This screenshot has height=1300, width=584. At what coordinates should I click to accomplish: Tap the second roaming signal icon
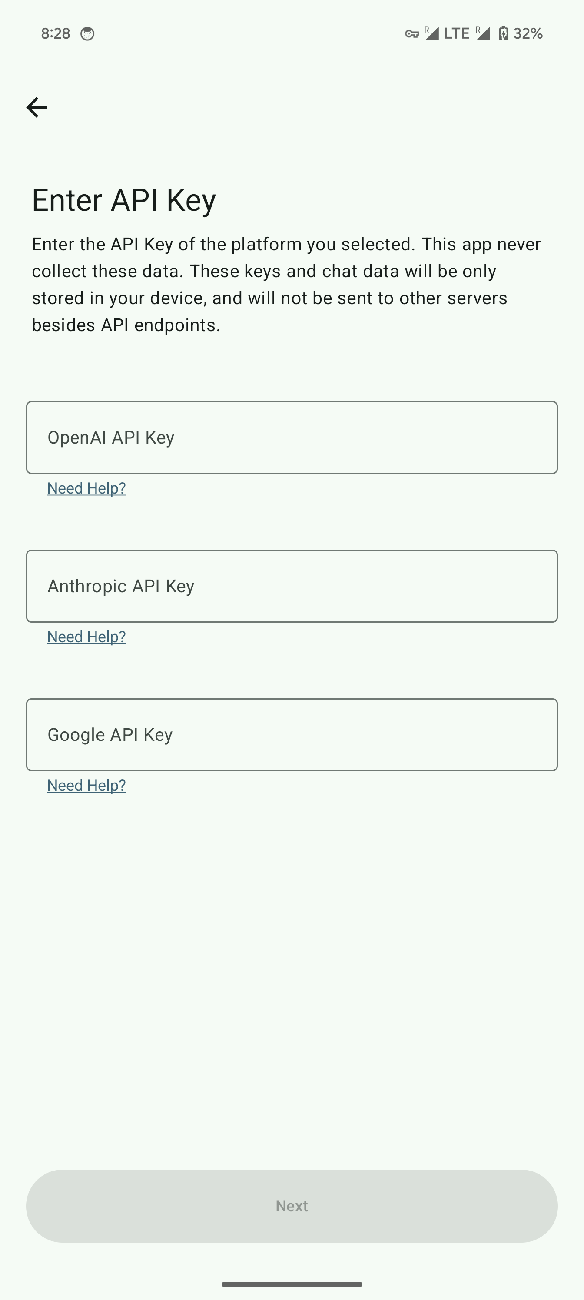point(483,33)
